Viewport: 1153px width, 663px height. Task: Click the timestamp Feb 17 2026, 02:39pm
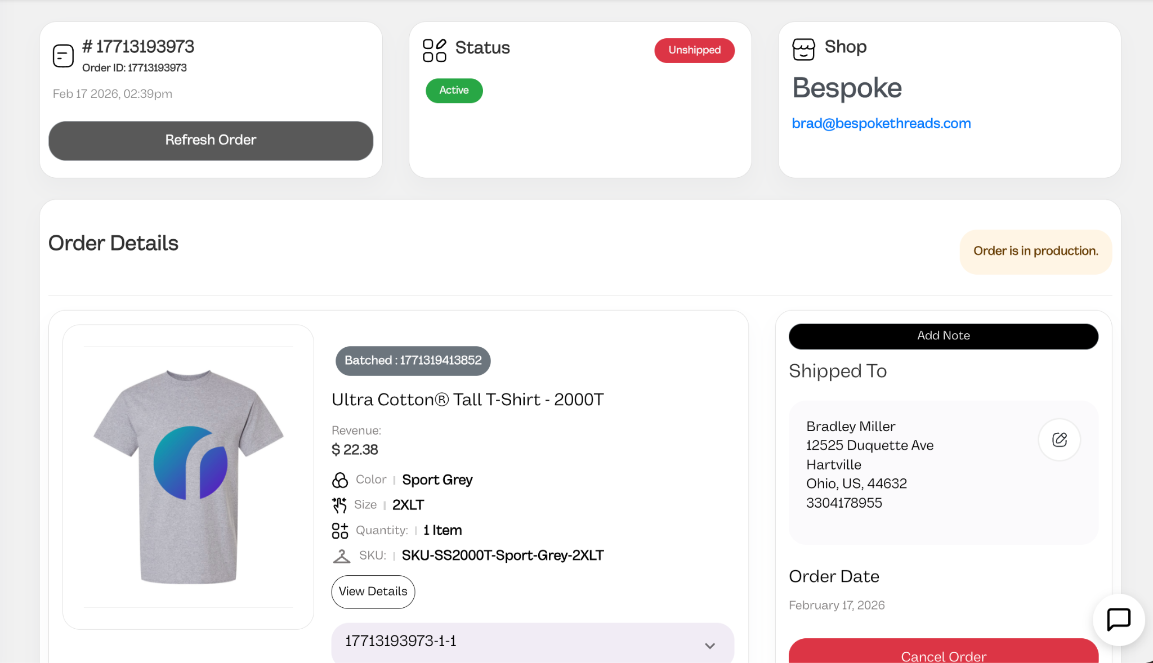[x=113, y=94]
